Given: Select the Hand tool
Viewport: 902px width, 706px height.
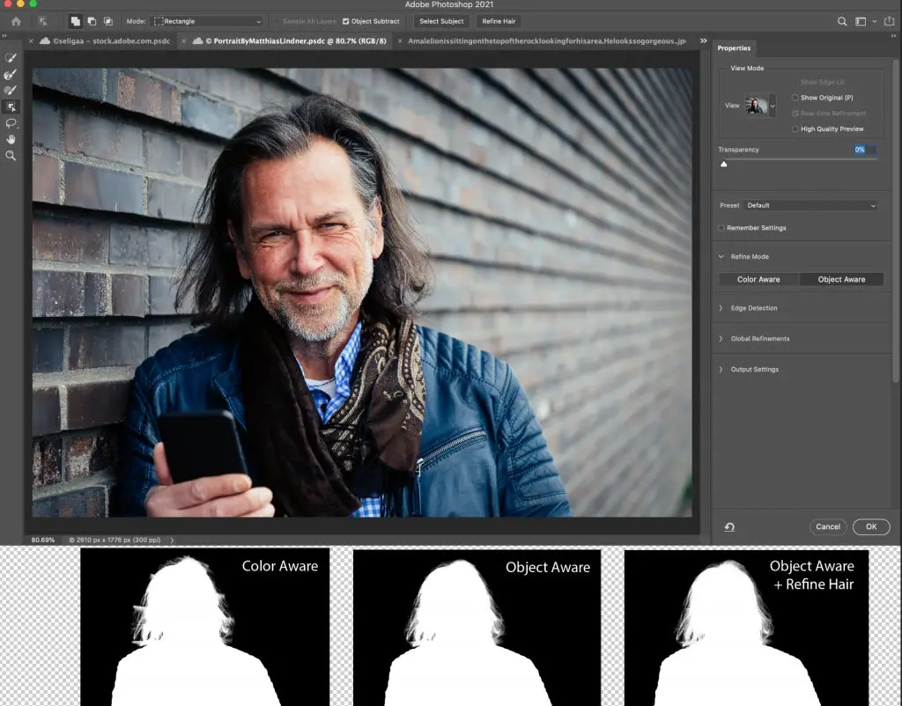Looking at the screenshot, I should click(x=11, y=139).
